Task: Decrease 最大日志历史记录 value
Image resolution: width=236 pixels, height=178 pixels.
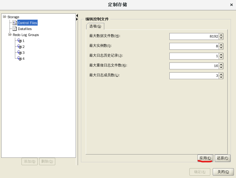Action: [x=221, y=58]
